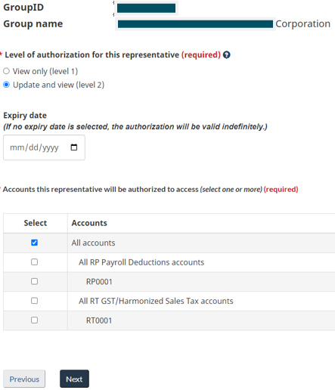Viewport: 335px width, 390px height.
Task: Check All RT GST/Harmonized Sales Tax accounts
Action: click(34, 301)
